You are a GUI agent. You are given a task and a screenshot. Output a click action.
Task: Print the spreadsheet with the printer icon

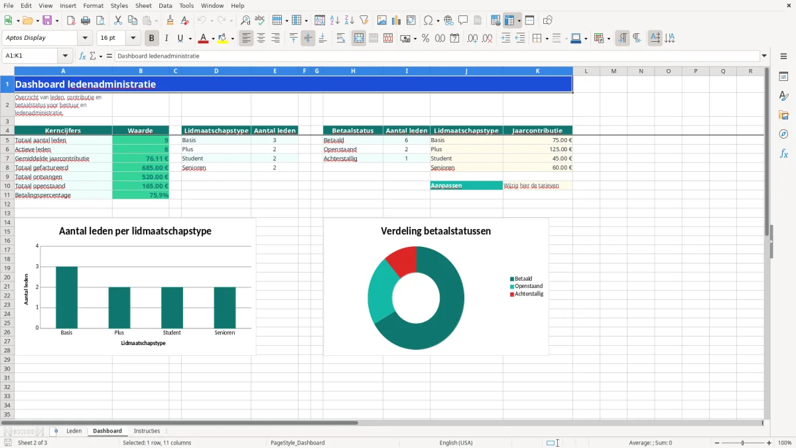tap(86, 21)
